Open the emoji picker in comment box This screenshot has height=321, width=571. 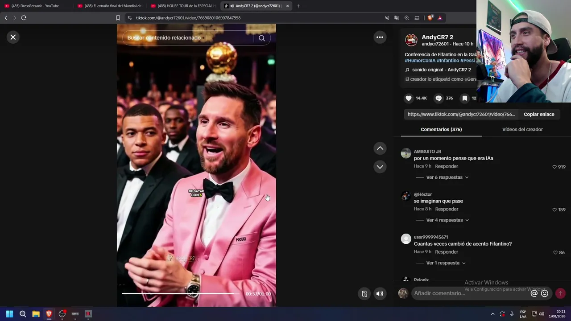pos(545,293)
